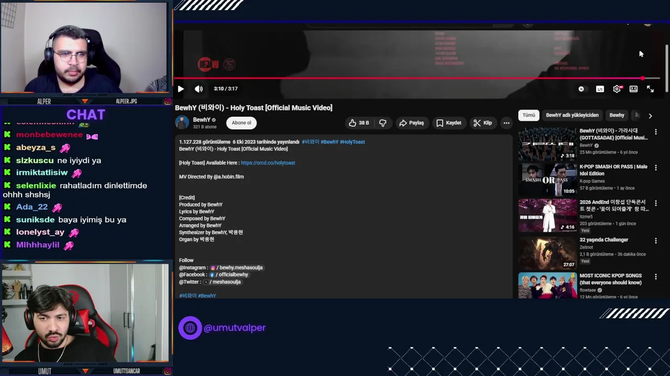Click the #HolyToast hashtag near the date
This screenshot has width=670, height=376.
352,142
